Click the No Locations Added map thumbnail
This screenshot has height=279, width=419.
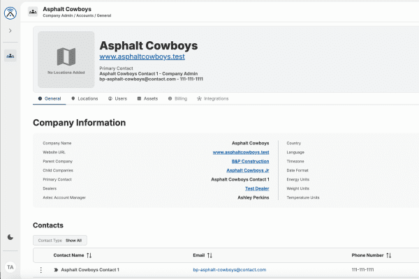[66, 59]
